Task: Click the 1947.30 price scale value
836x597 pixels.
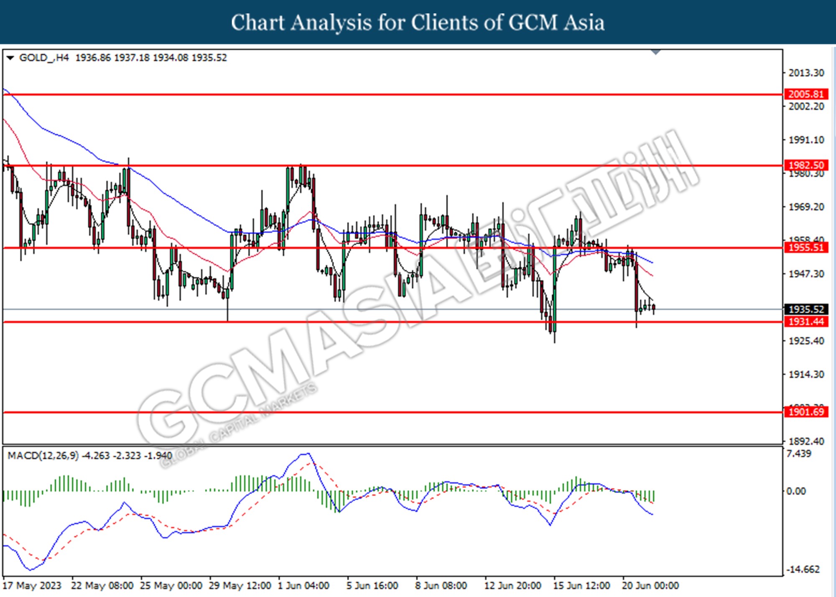Action: [x=806, y=274]
